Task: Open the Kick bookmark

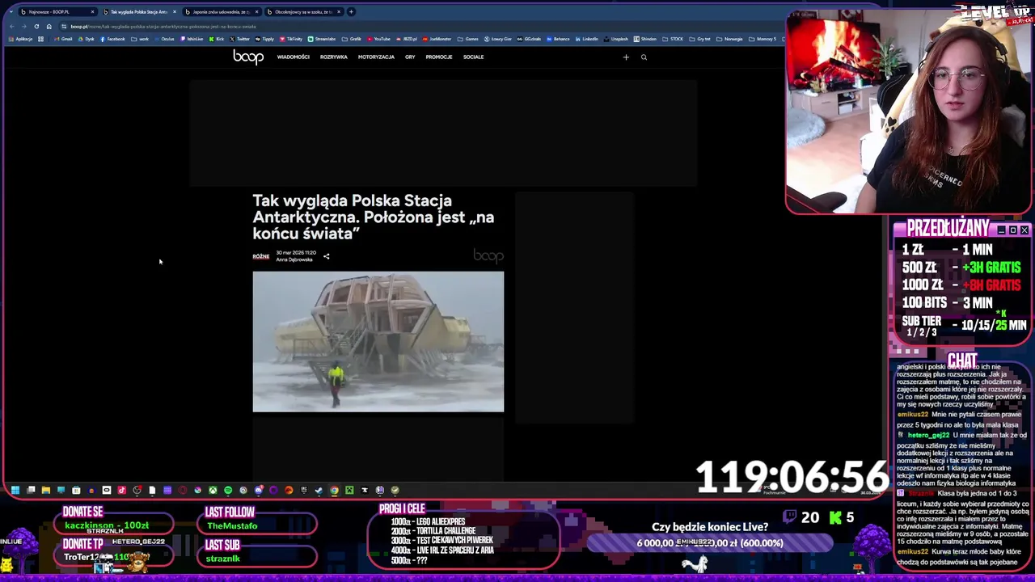Action: [x=216, y=39]
